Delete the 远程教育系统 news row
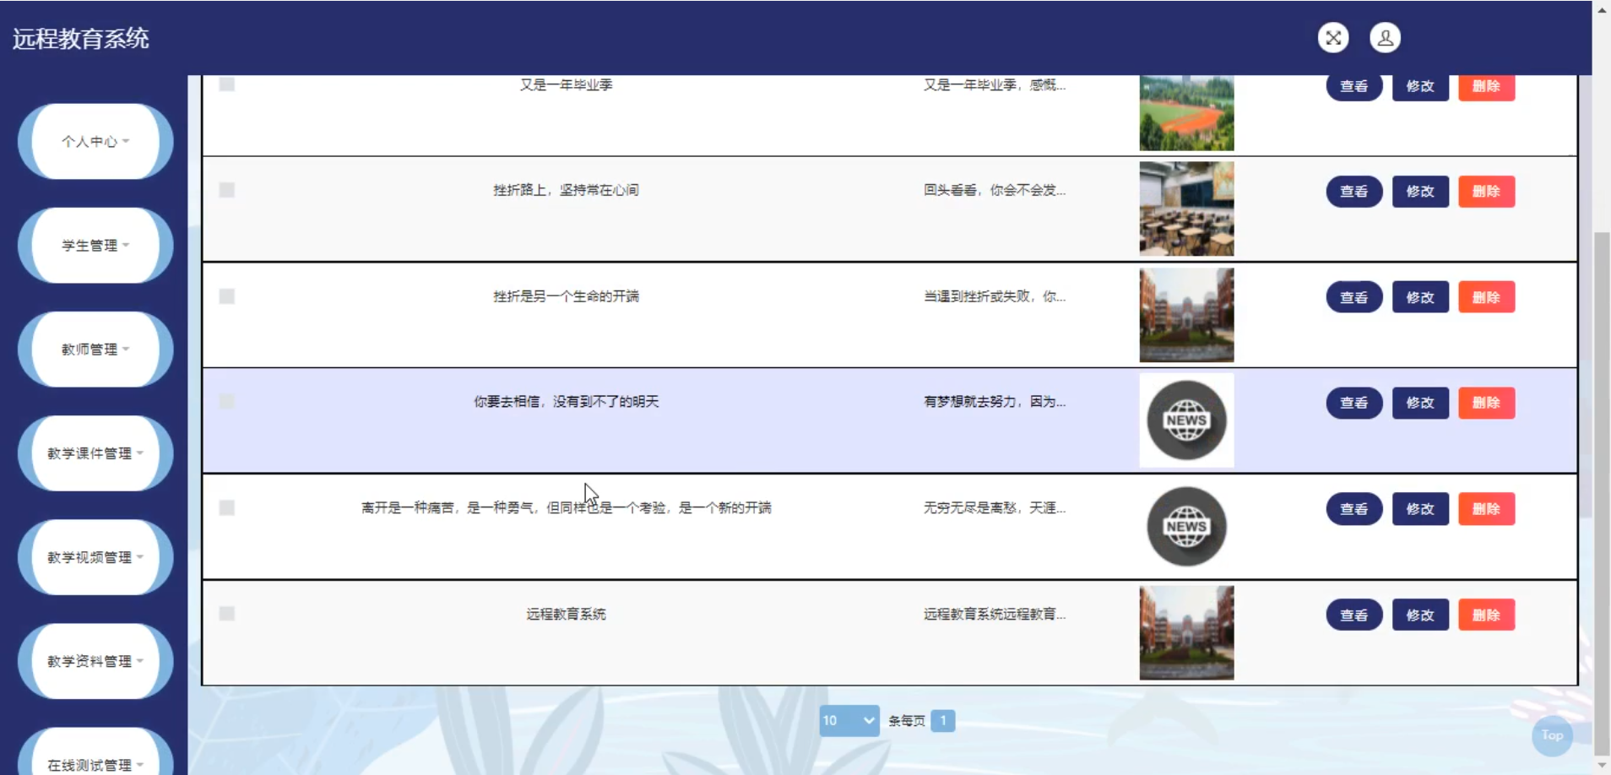 1487,615
